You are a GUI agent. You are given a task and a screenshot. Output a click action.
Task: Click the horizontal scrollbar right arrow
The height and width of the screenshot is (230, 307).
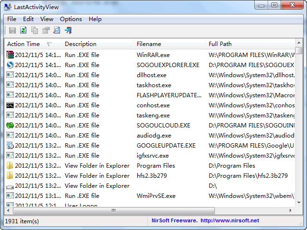pos(291,210)
